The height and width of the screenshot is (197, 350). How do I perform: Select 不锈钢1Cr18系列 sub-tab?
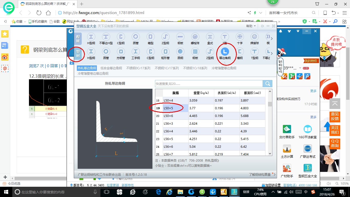[195, 68]
